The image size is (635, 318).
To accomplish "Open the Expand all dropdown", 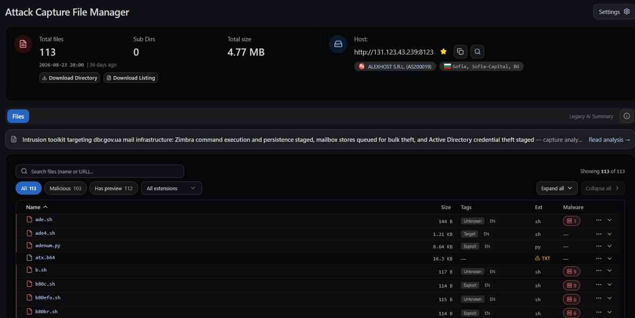I will click(x=557, y=188).
